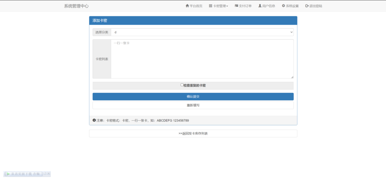
Task: Open 支付订单 via its card icon
Action: 236,6
